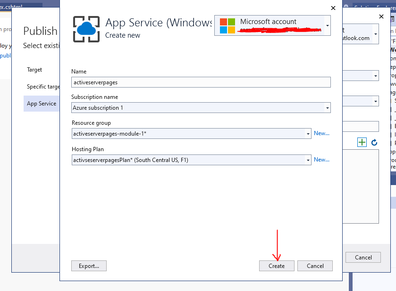Expand the Hosting Plan dropdown arrow
Image resolution: width=396 pixels, height=291 pixels.
tap(308, 160)
